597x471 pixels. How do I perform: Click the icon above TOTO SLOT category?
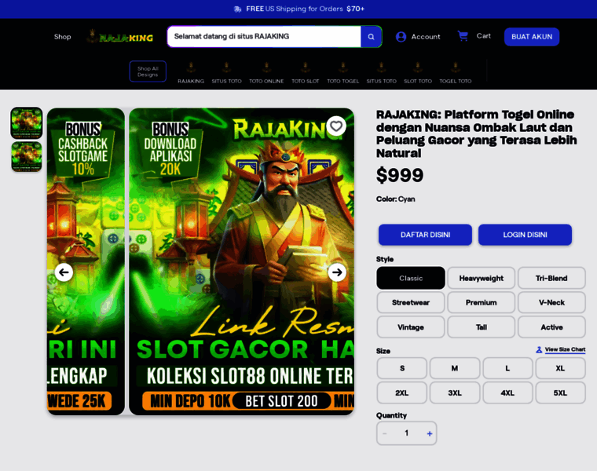point(305,68)
